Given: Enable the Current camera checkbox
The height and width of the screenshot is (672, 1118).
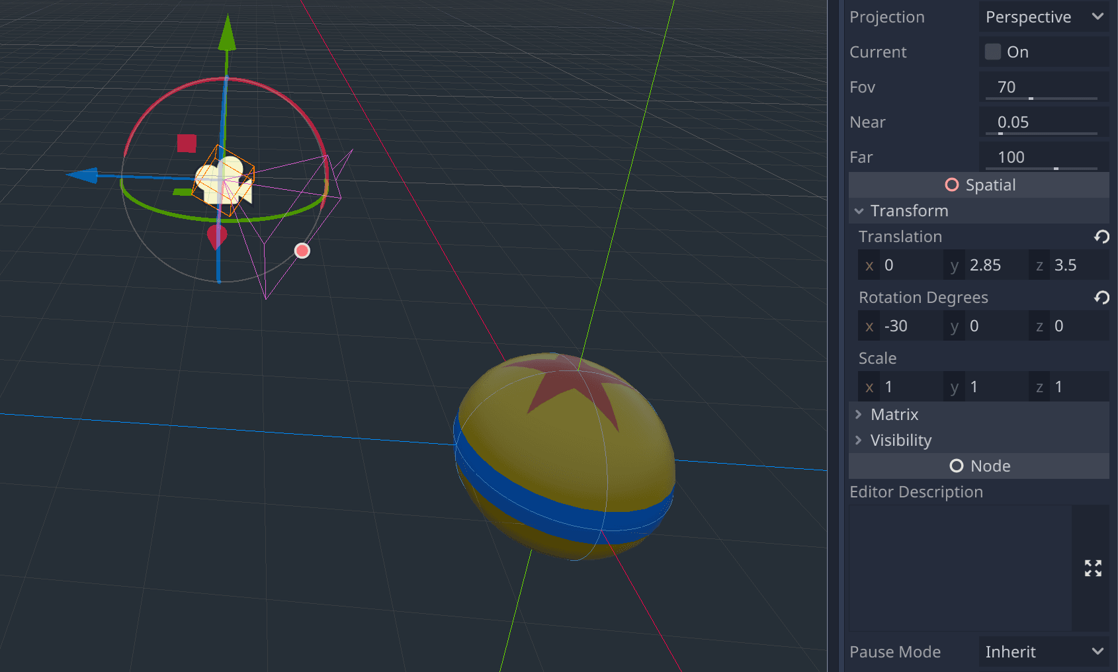Looking at the screenshot, I should pos(993,52).
